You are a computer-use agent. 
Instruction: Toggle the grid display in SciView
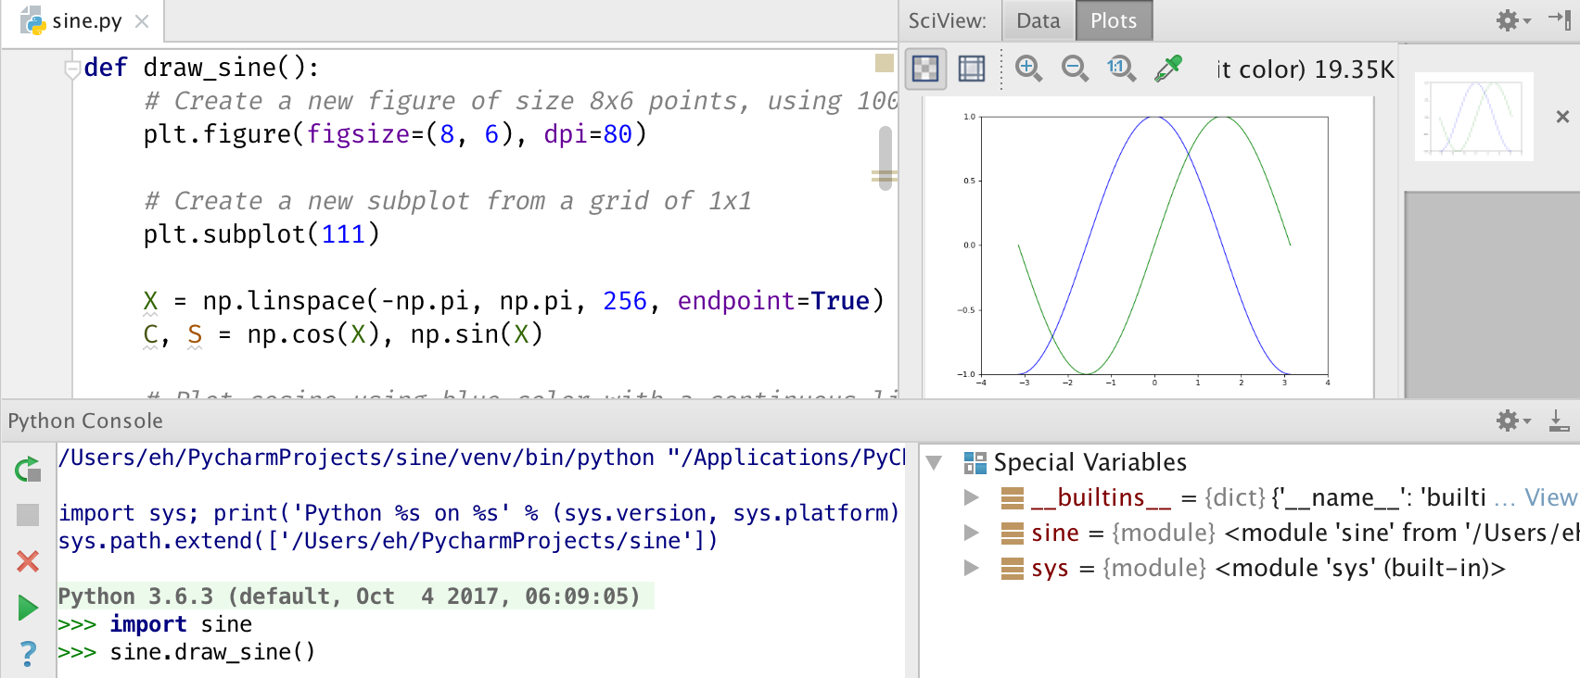tap(971, 69)
